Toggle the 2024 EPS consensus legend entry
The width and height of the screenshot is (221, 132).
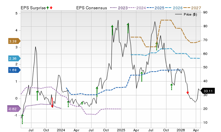tap(137, 8)
